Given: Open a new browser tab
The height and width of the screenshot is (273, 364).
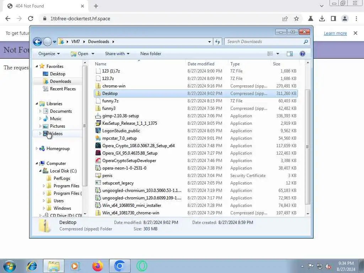Looking at the screenshot, I should pyautogui.click(x=96, y=6).
